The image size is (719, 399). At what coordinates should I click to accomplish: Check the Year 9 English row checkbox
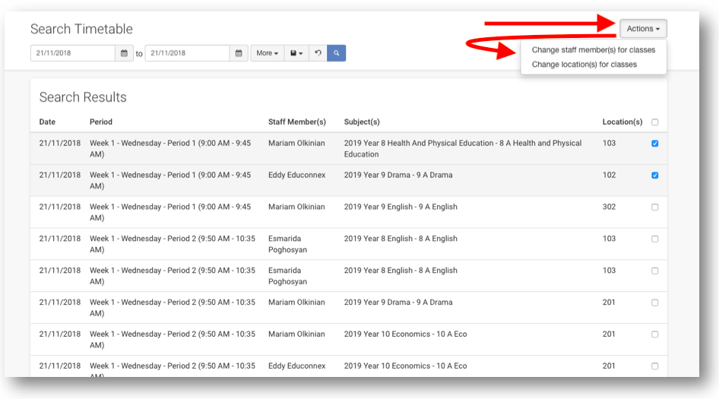[655, 207]
